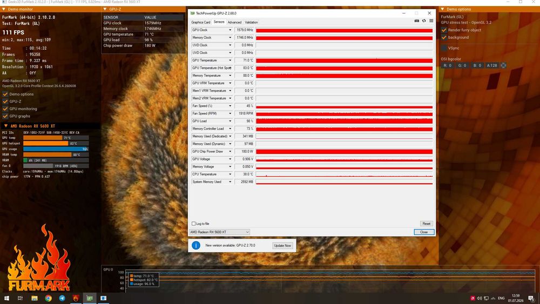Collapse the Demo options panel

pyautogui.click(x=443, y=9)
